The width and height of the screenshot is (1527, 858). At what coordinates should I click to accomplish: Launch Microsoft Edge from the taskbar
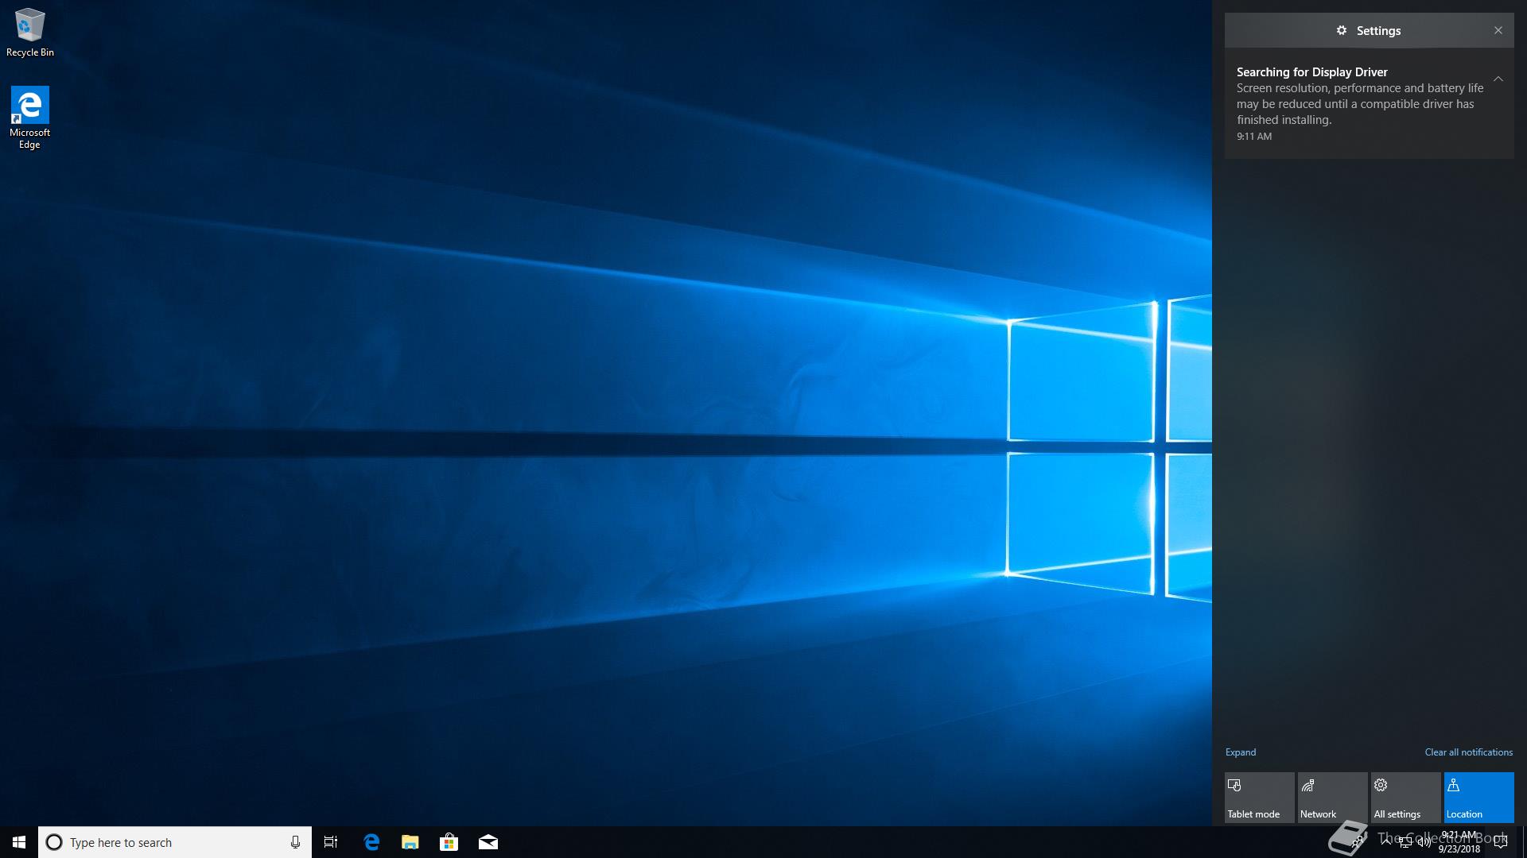pos(371,842)
